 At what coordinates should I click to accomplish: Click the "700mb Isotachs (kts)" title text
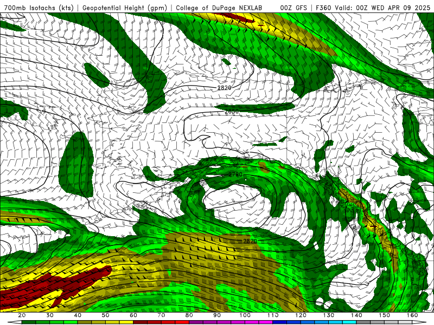pos(39,8)
